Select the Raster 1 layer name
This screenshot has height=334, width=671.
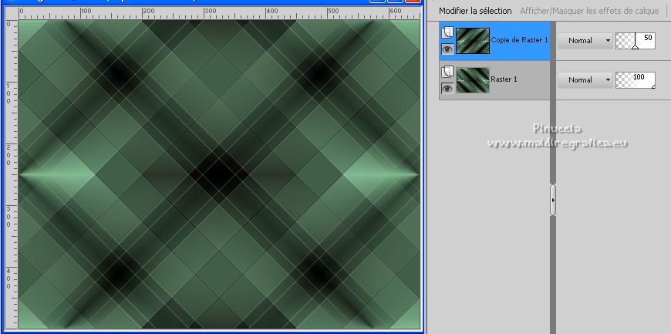click(x=504, y=79)
